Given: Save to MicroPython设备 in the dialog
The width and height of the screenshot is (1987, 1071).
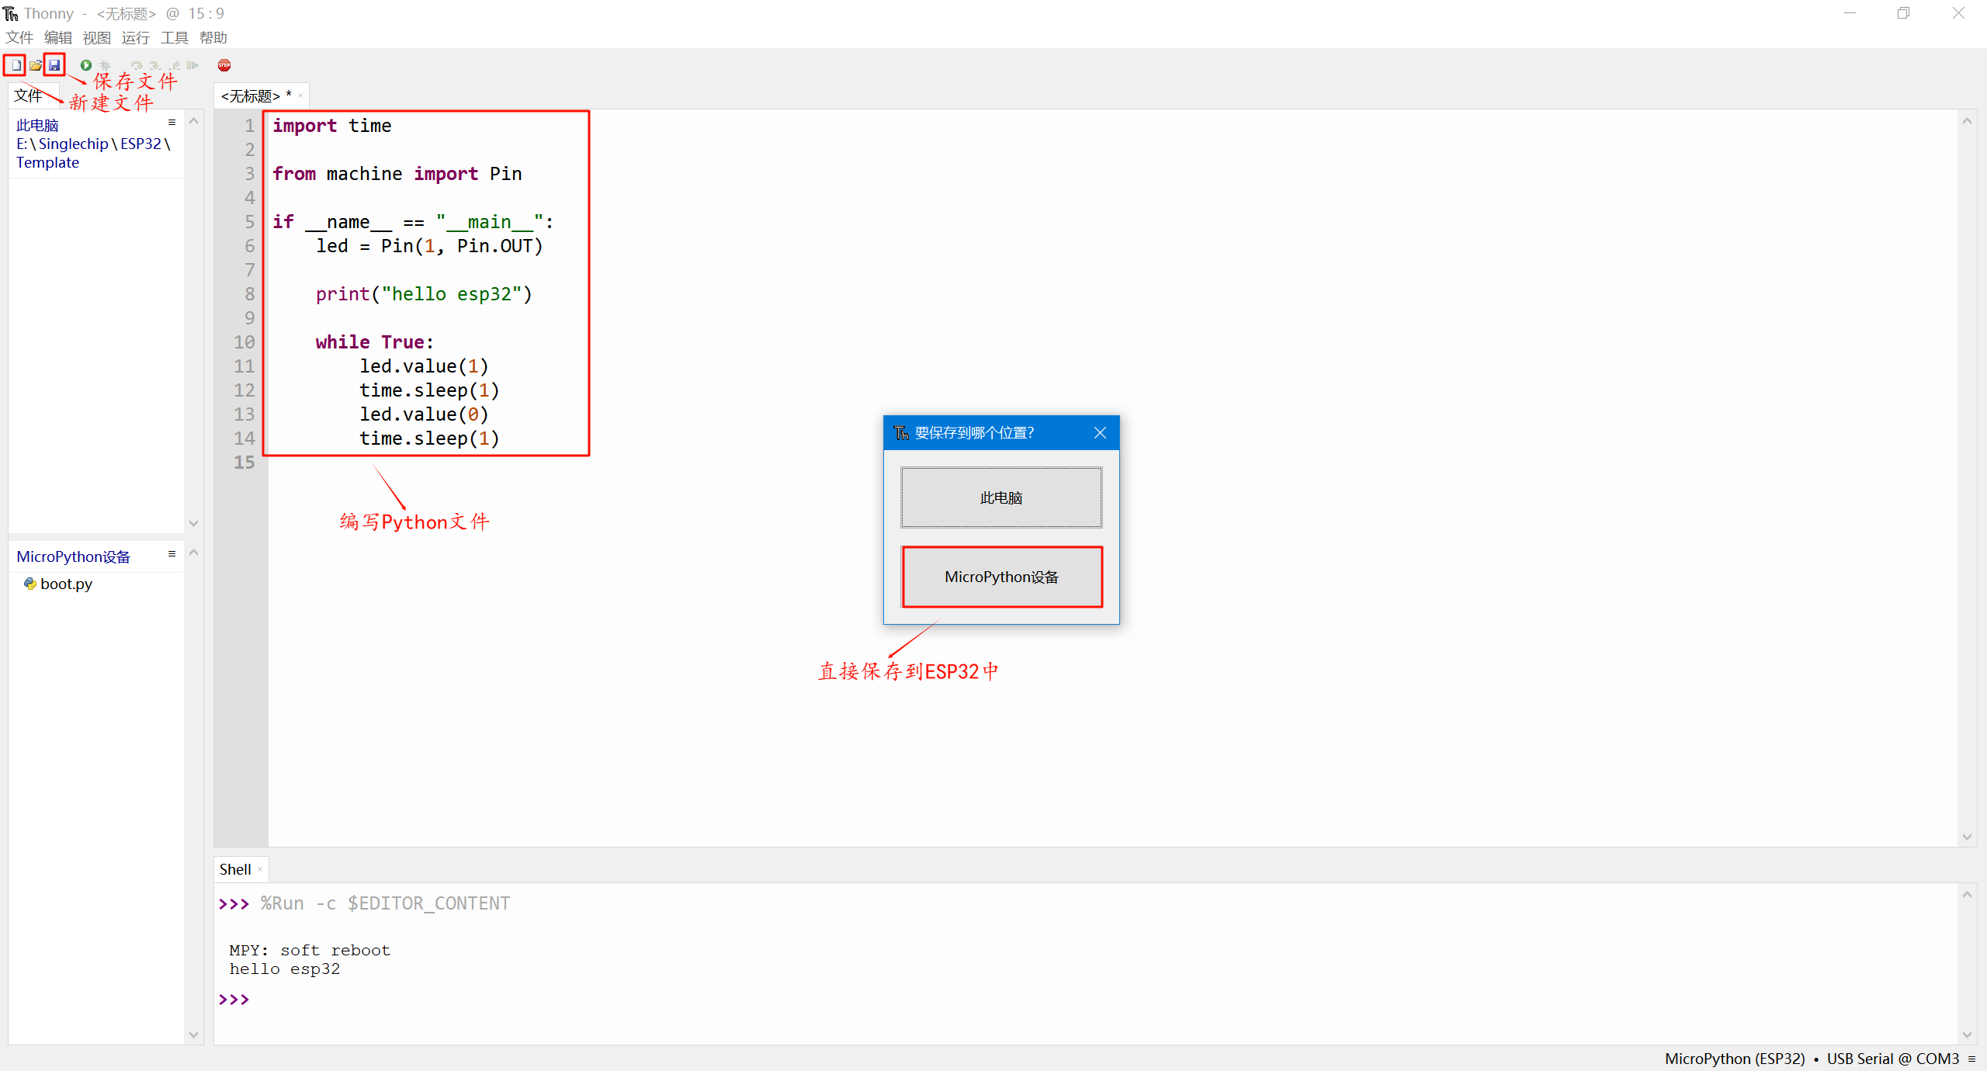Looking at the screenshot, I should (1001, 577).
